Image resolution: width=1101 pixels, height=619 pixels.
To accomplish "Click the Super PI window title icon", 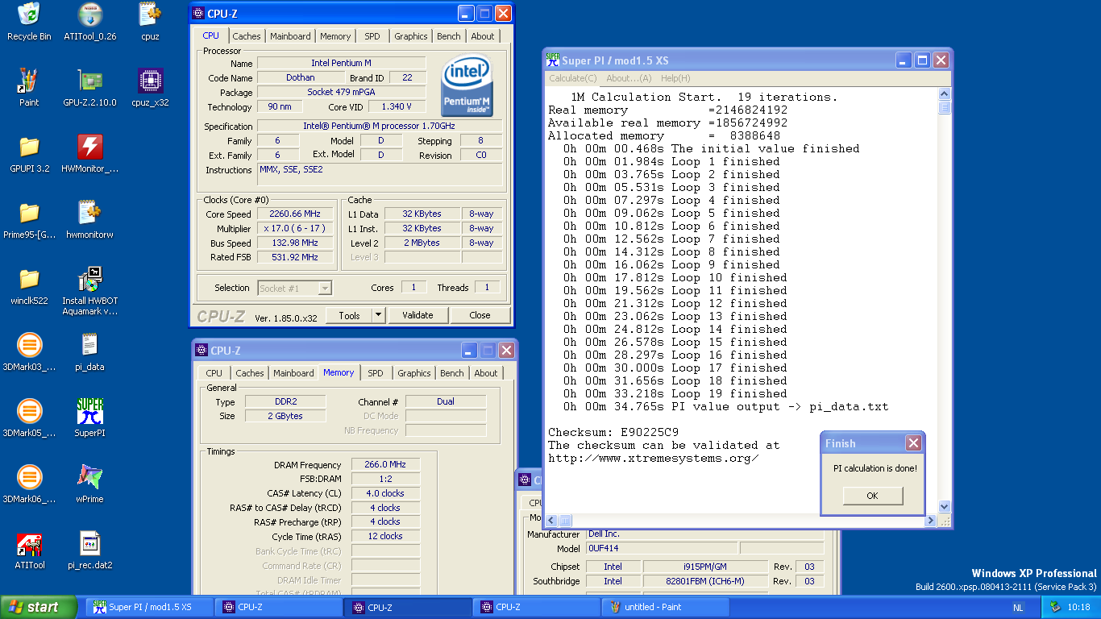I will click(x=552, y=60).
